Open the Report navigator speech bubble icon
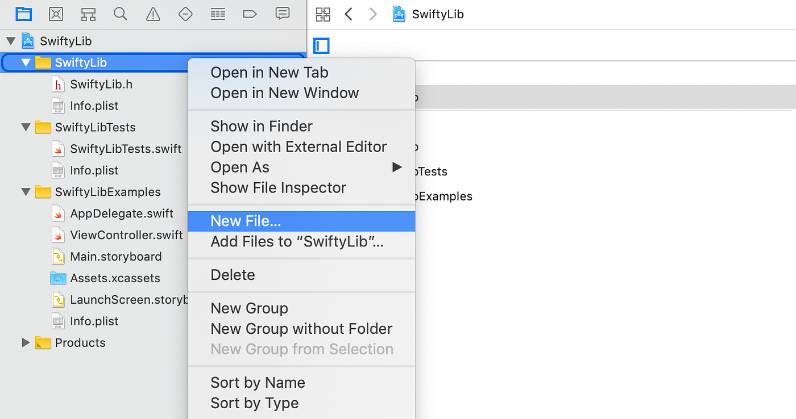 click(x=283, y=14)
